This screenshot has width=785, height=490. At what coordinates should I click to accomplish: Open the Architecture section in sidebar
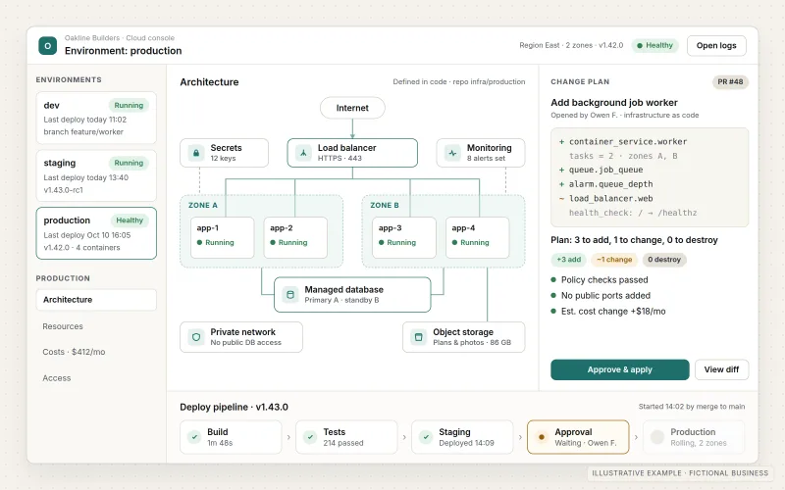[96, 300]
